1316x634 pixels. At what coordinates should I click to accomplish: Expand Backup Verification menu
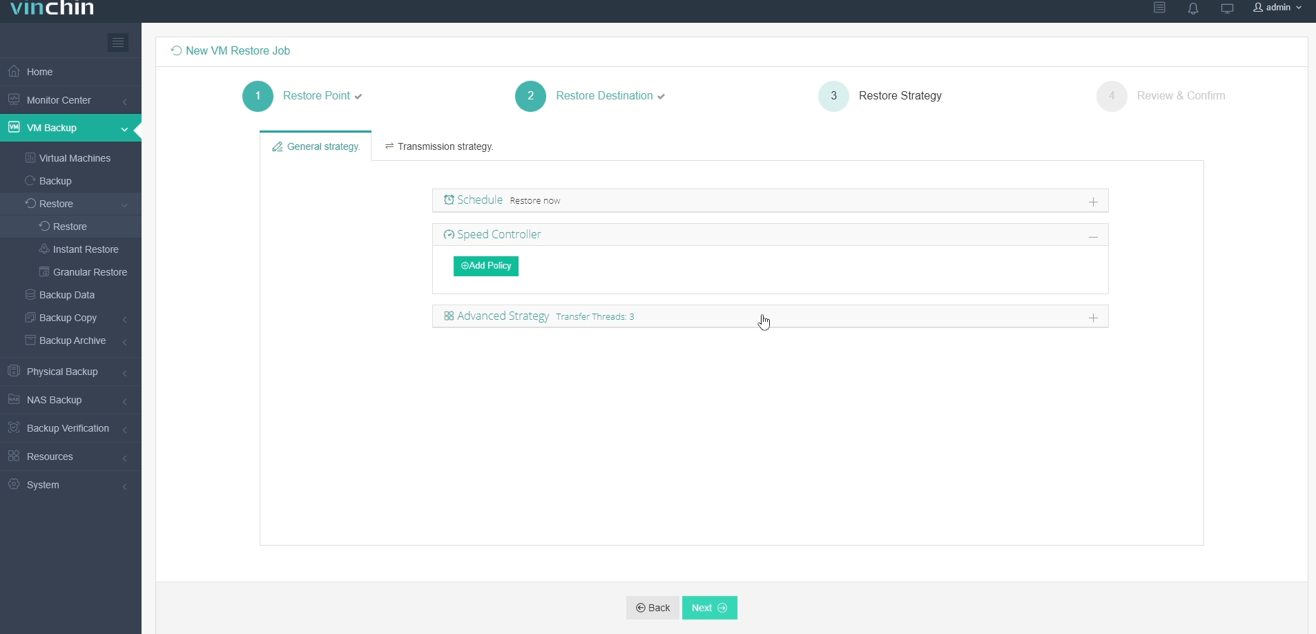click(x=70, y=428)
